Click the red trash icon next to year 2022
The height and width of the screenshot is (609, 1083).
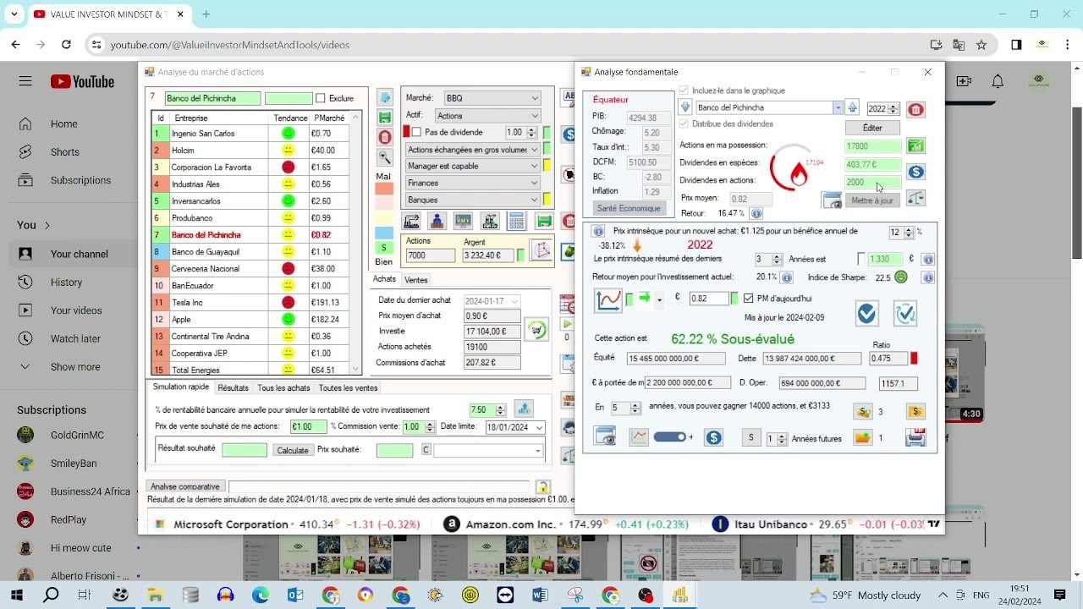[915, 109]
